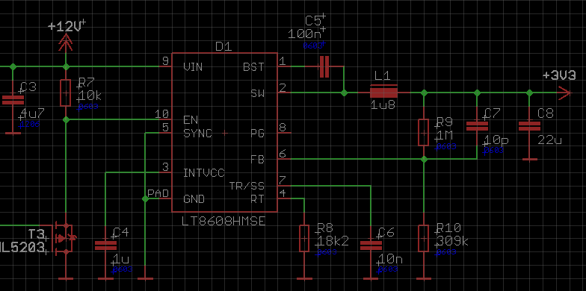
Task: Click the T3 MOSFET transistor symbol
Action: pos(64,238)
